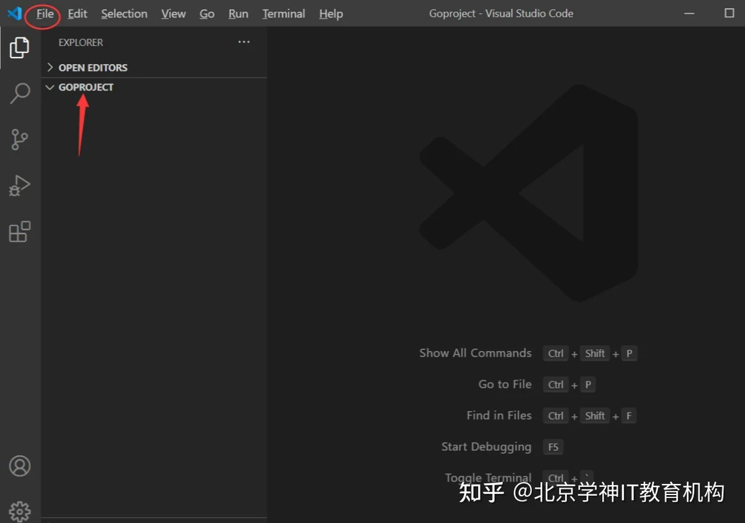Open the Help menu
The height and width of the screenshot is (523, 745).
pos(331,14)
